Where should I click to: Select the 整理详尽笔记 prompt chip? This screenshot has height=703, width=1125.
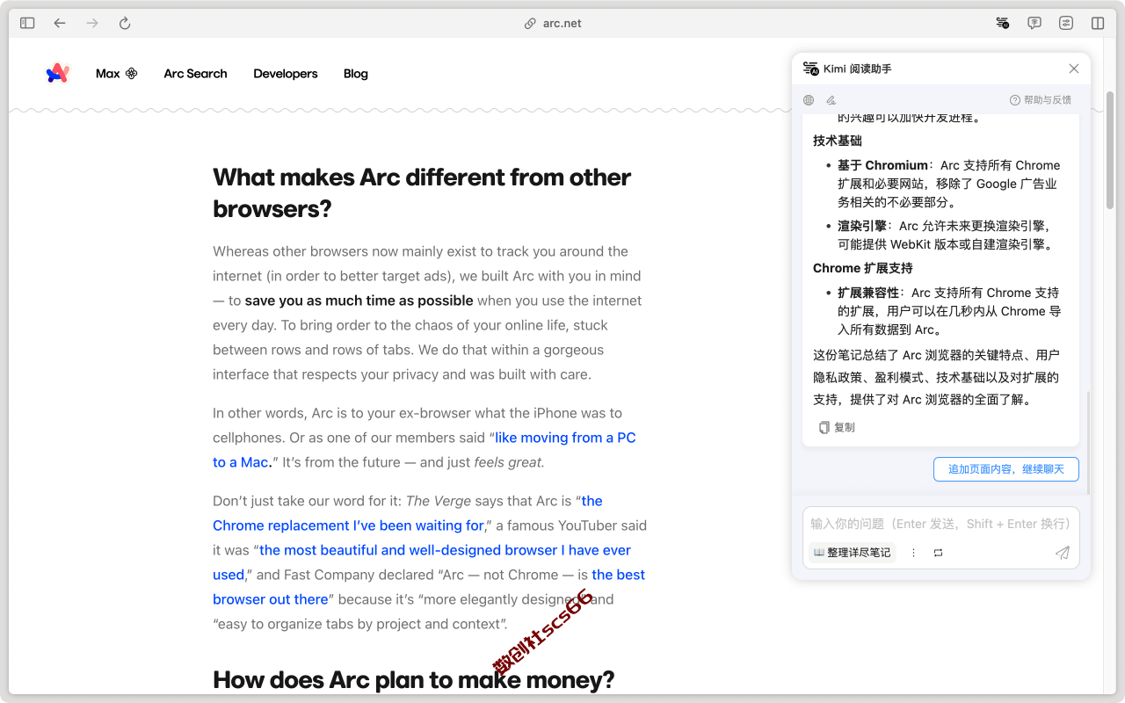click(852, 553)
